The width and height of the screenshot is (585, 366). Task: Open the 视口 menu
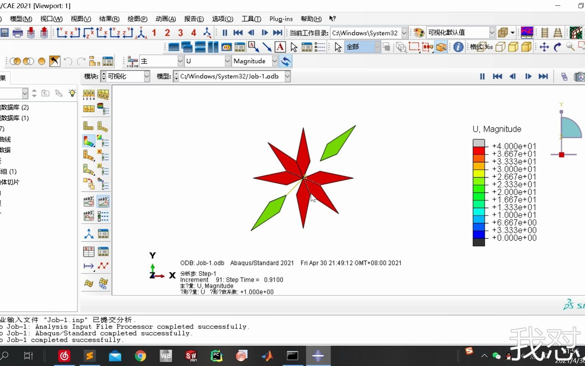point(51,19)
